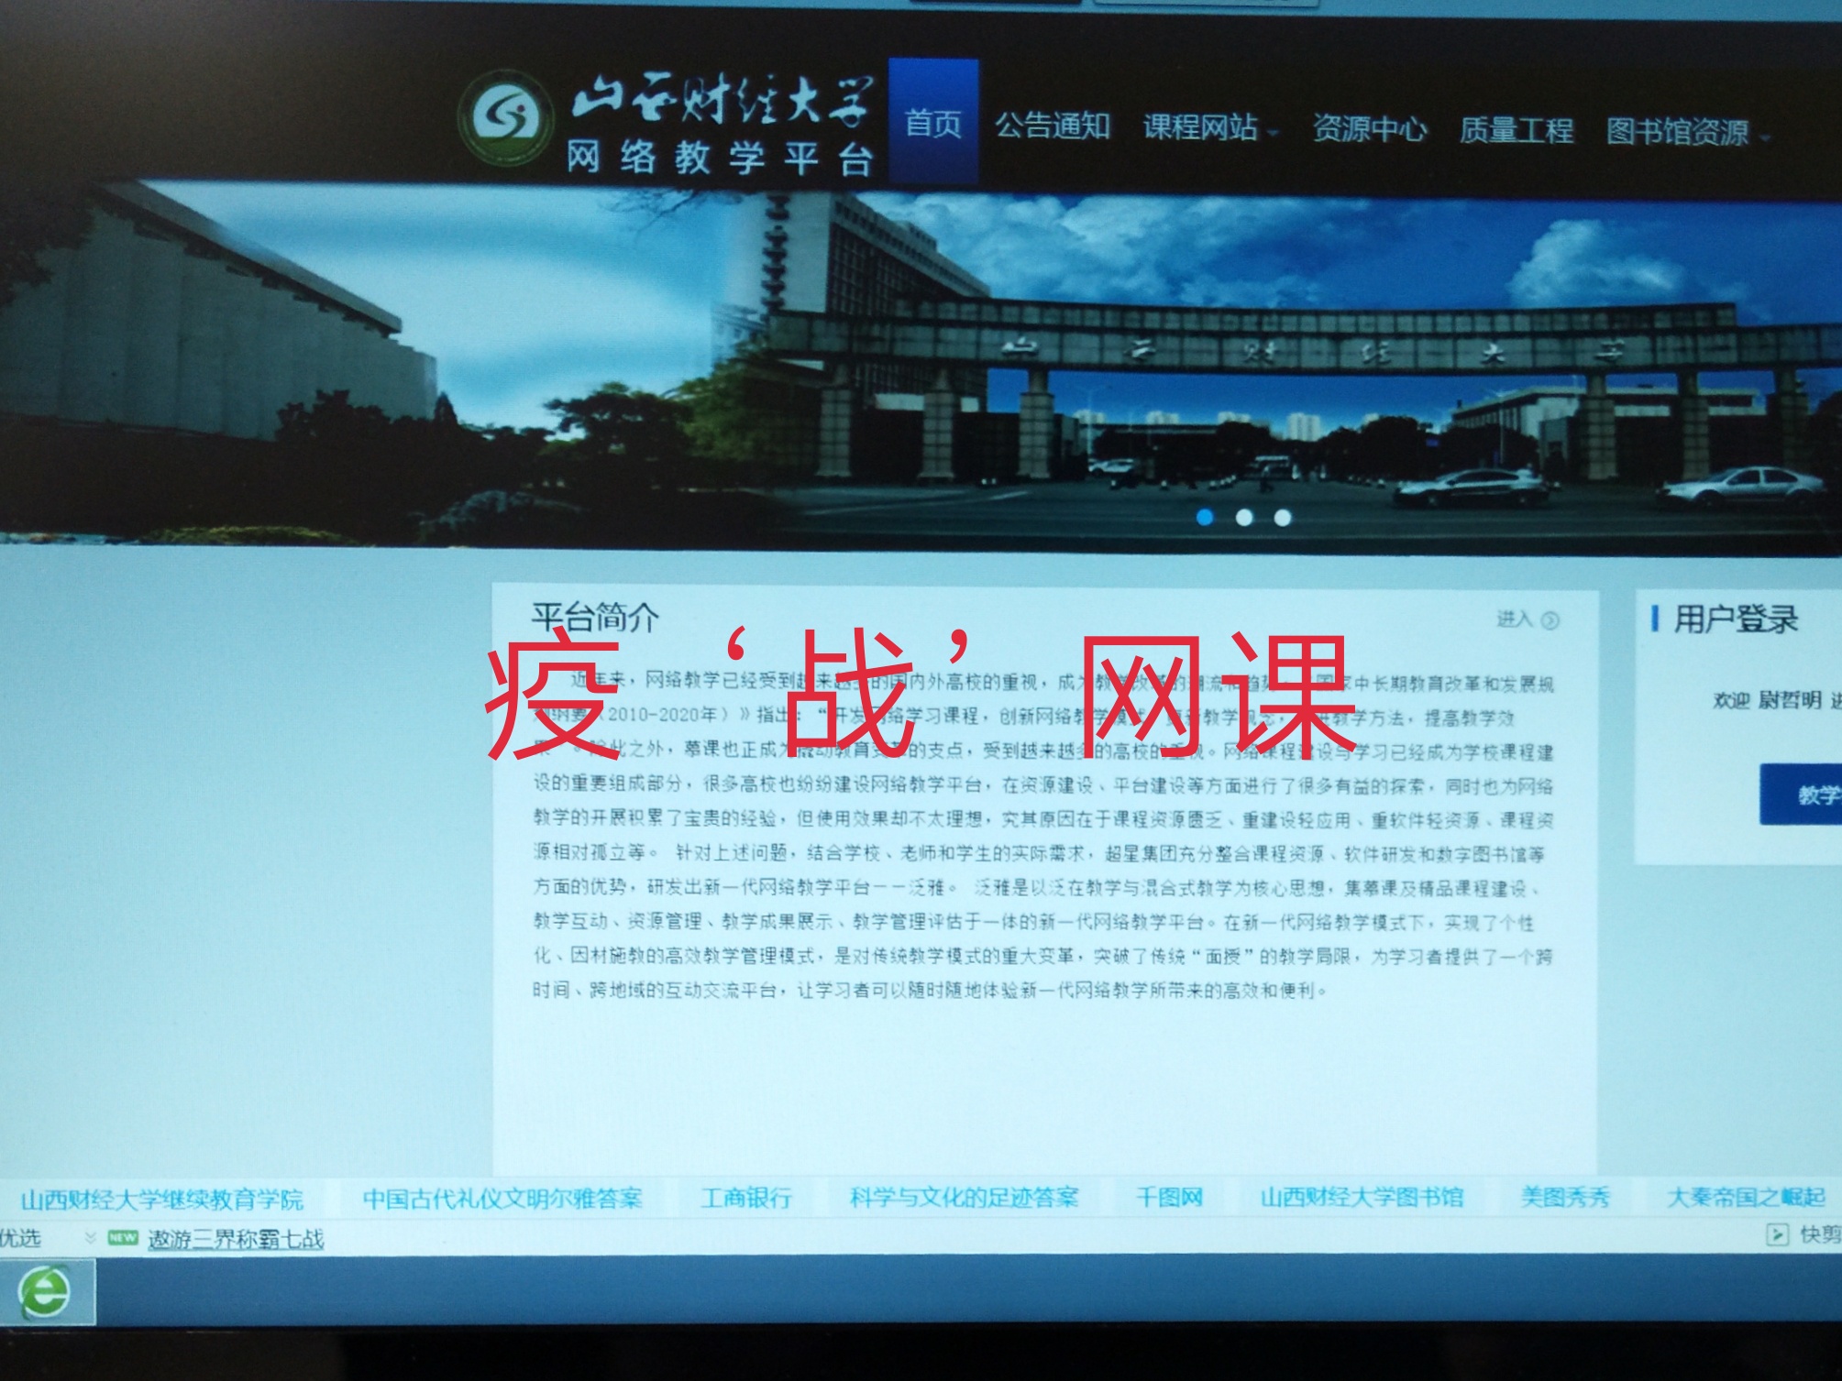Open 工商银行 bookmark link
The image size is (1842, 1381).
745,1198
